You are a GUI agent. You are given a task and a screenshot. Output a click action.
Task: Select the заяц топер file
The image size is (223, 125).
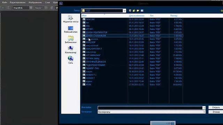click(91, 52)
